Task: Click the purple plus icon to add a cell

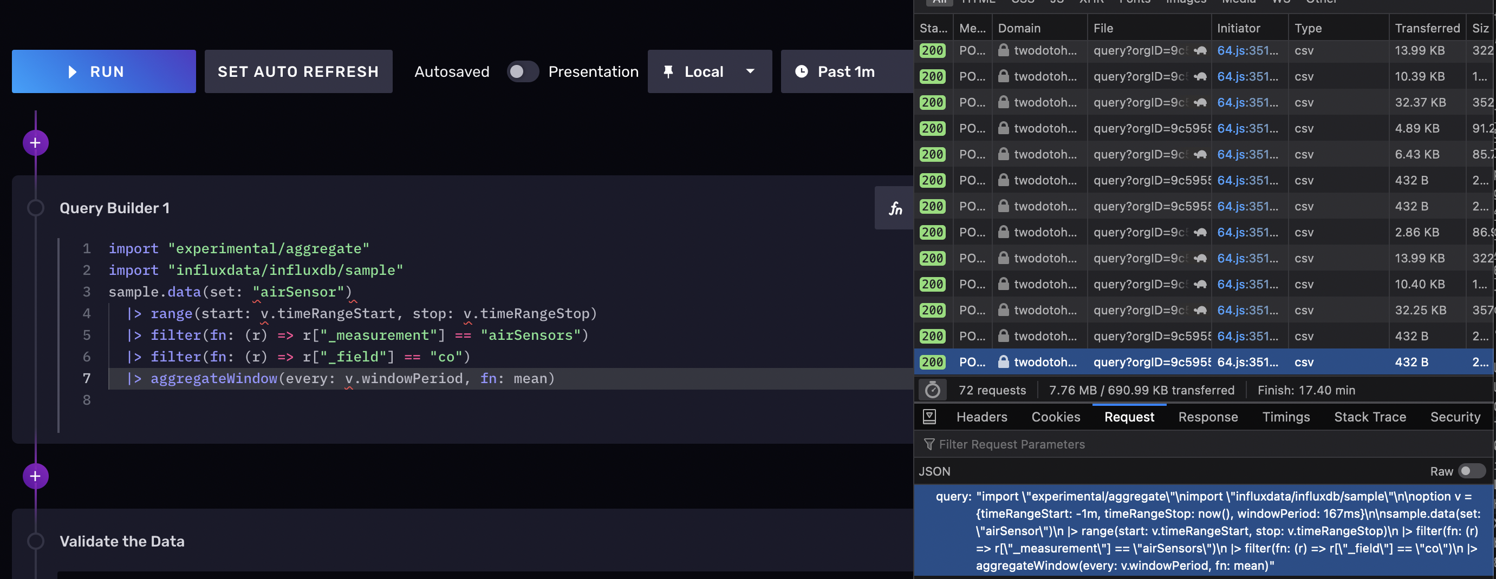Action: click(35, 142)
